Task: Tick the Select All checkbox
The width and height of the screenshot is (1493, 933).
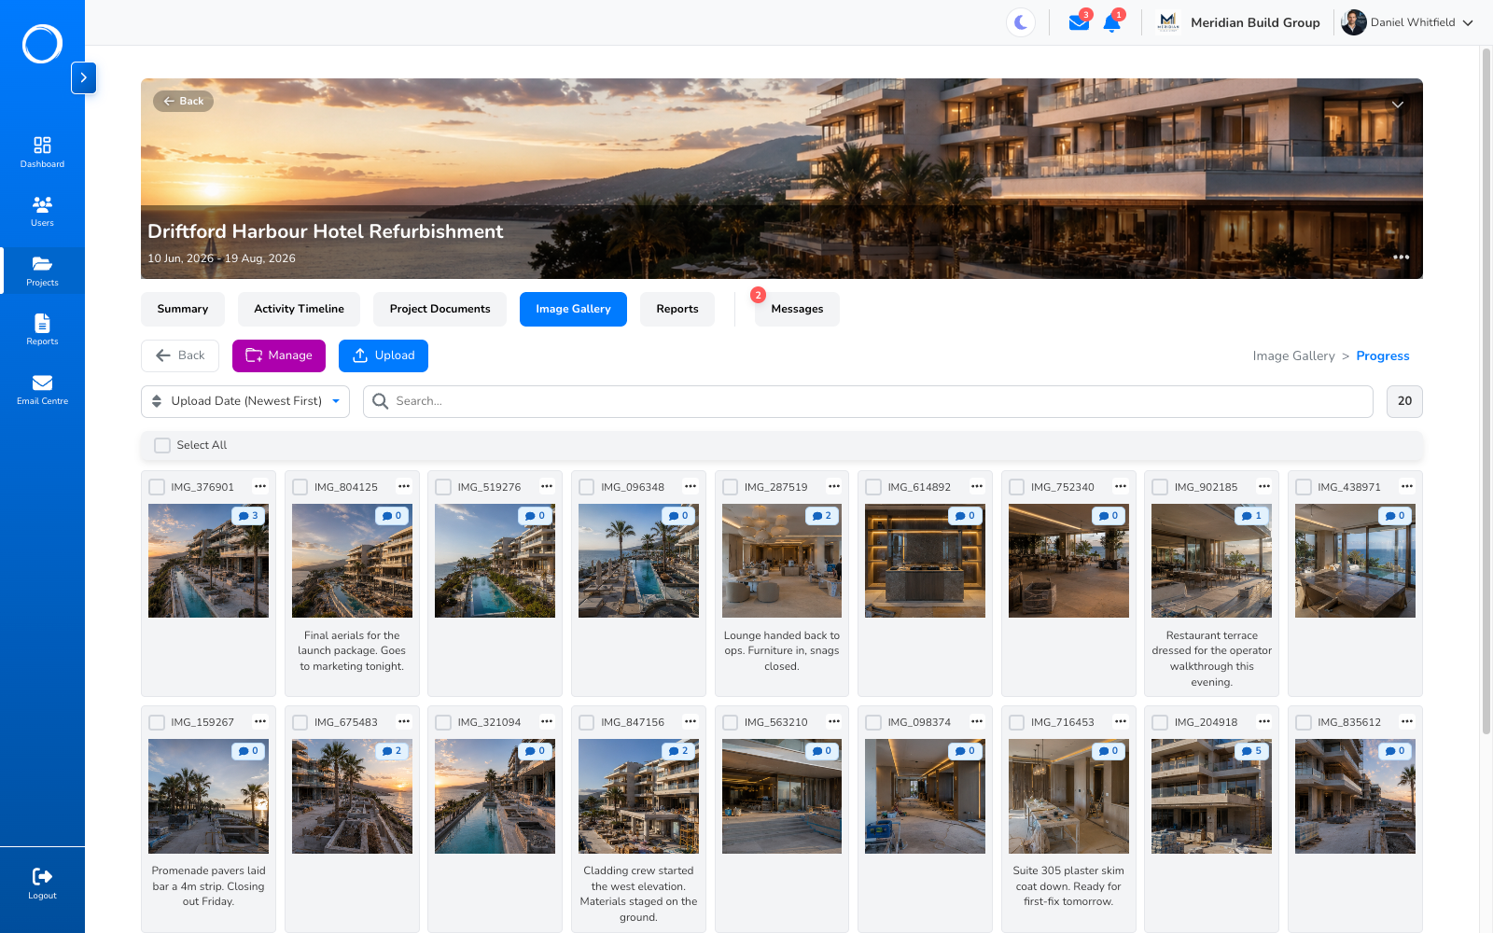Action: 162,445
